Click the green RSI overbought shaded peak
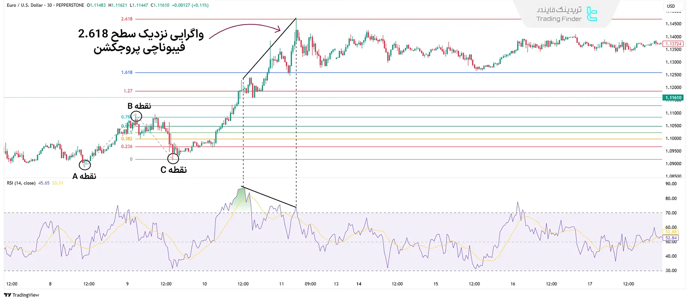This screenshot has width=689, height=301. 242,198
